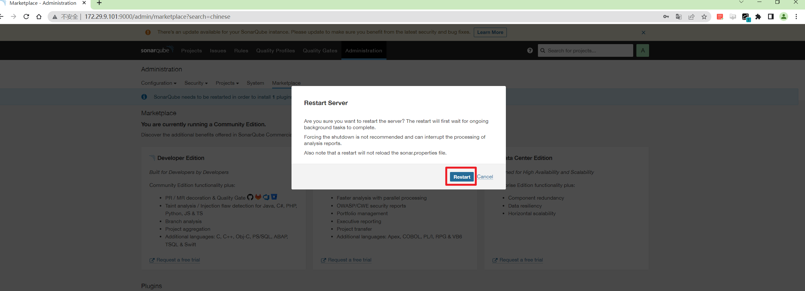Open a new browser tab

click(99, 3)
